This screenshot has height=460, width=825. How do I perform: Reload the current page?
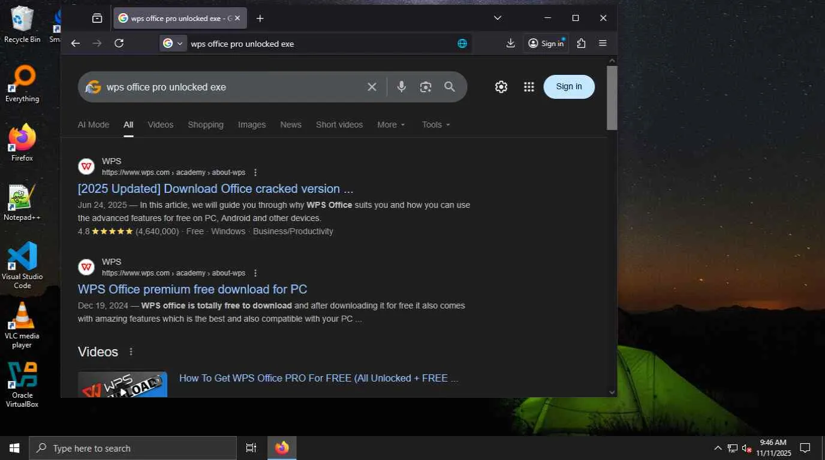coord(119,43)
